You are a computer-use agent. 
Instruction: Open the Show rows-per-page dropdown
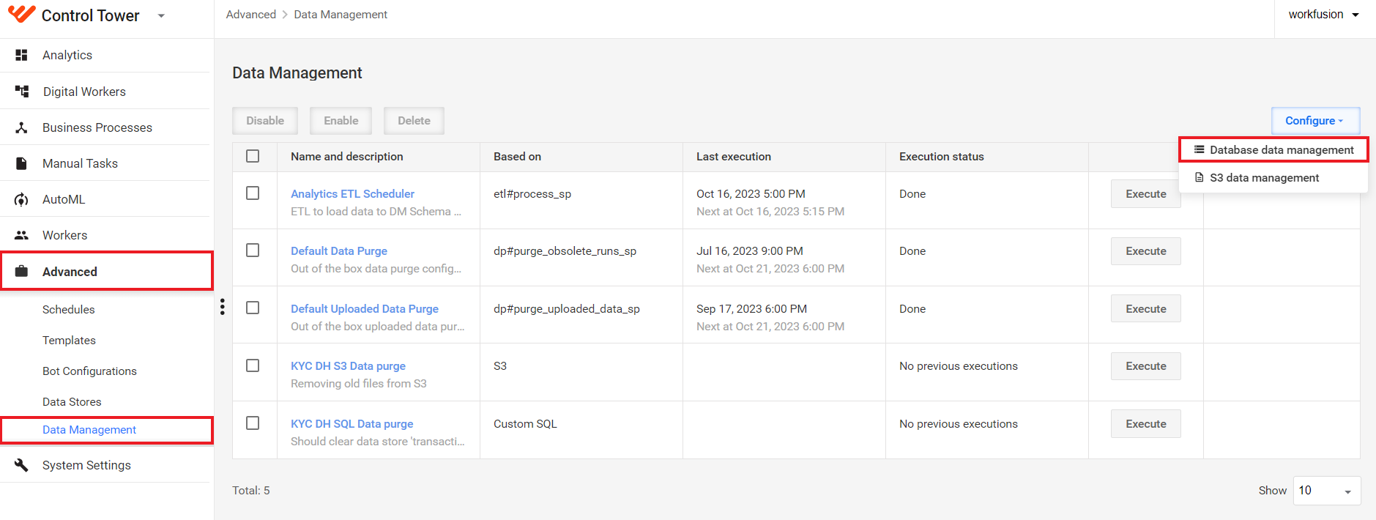point(1326,491)
